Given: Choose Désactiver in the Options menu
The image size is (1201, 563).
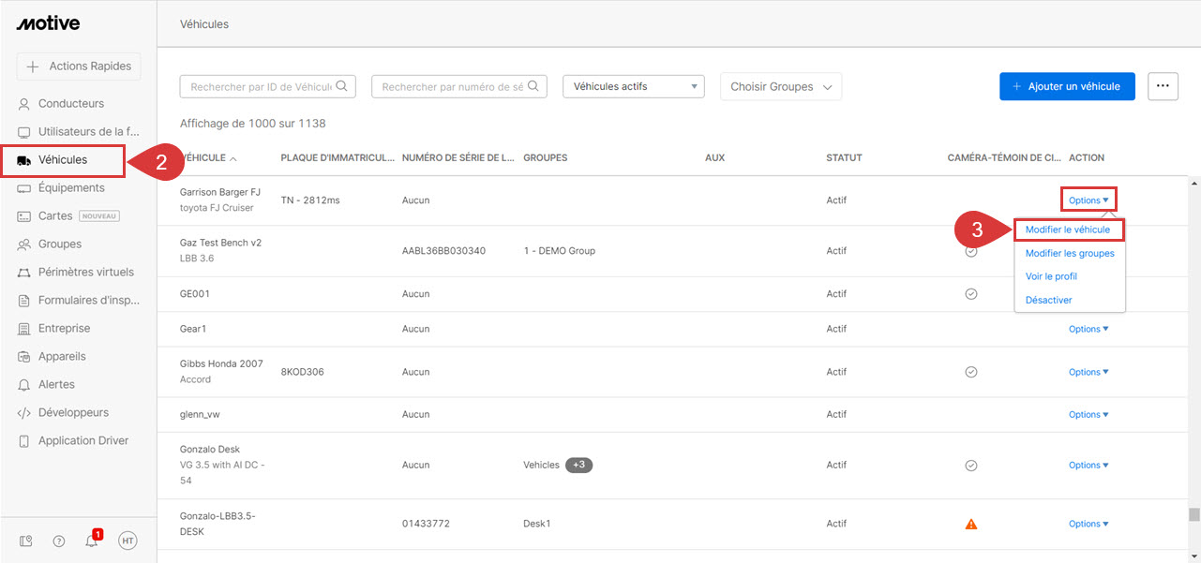Looking at the screenshot, I should (x=1048, y=299).
